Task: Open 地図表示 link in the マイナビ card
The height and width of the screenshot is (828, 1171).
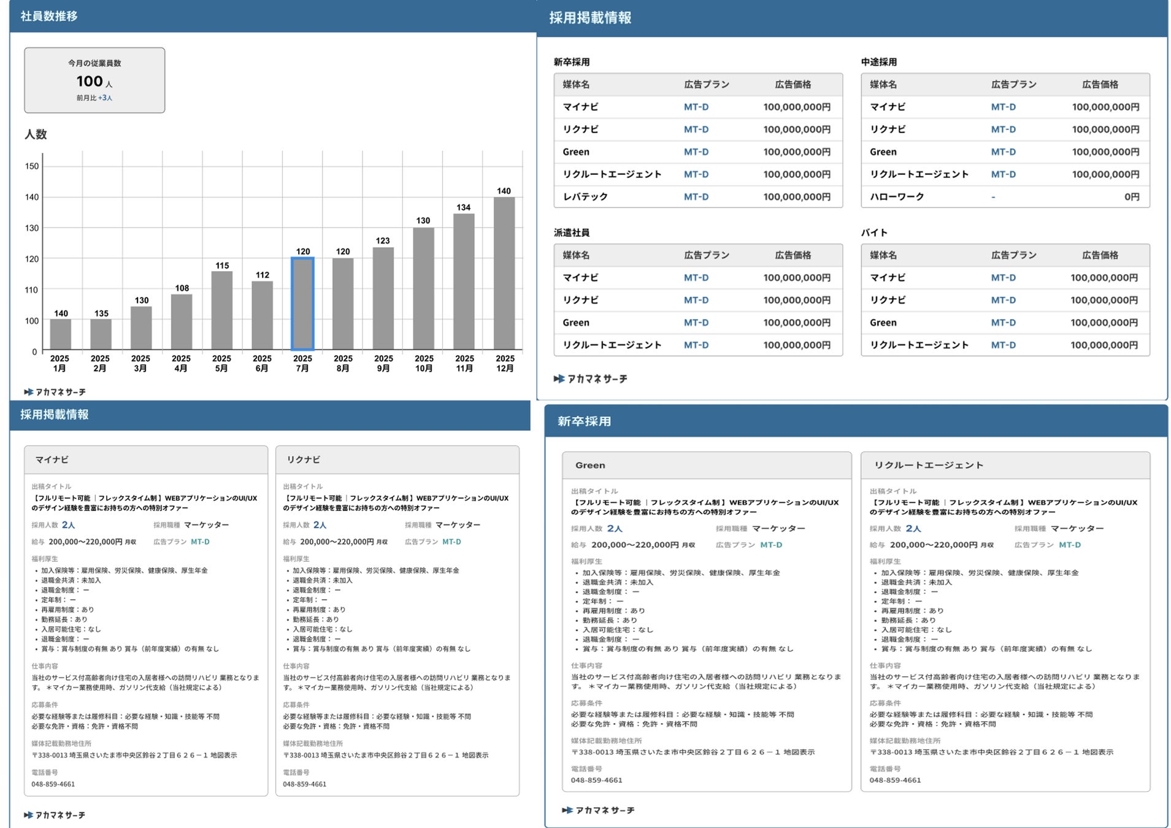Action: [224, 756]
